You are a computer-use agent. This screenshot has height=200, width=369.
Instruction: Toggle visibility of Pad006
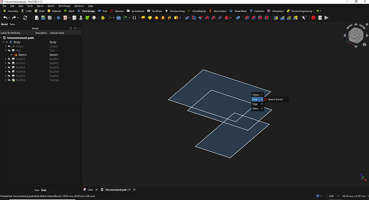coord(9,80)
